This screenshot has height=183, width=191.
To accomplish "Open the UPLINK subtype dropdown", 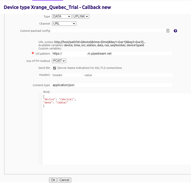I will [x=81, y=16].
